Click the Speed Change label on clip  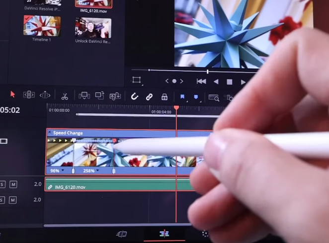click(x=68, y=133)
